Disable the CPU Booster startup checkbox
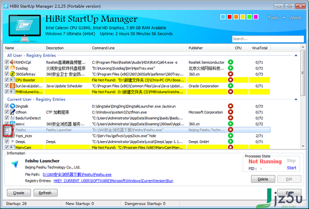309x209 pixels. pos(7,80)
